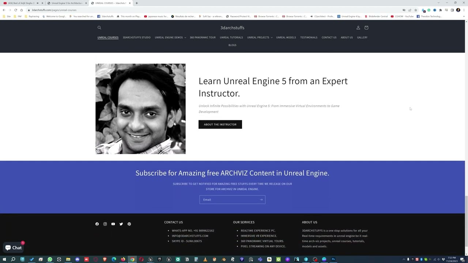Switch to the Unreal Engine 5 for Architecture tab
468x263 pixels.
pos(67,3)
